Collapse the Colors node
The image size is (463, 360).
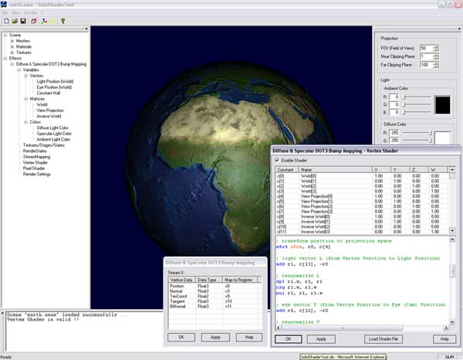pos(25,122)
